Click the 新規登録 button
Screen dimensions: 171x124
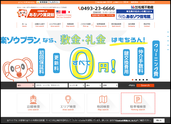pyautogui.click(x=42, y=2)
